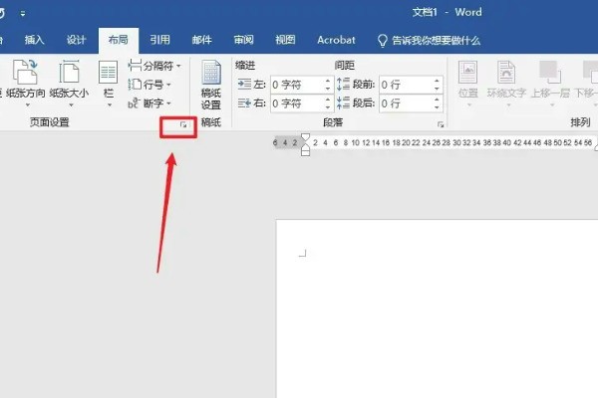Decrease left indent with the down stepper

point(328,89)
